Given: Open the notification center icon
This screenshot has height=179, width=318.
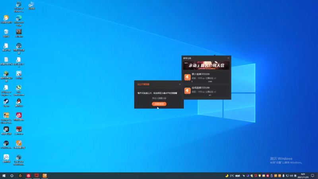Looking at the screenshot, I should [x=313, y=175].
